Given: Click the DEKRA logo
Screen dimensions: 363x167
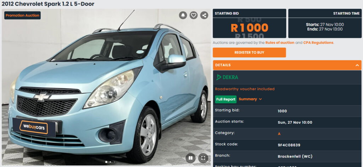Looking at the screenshot, I should coord(227,77).
